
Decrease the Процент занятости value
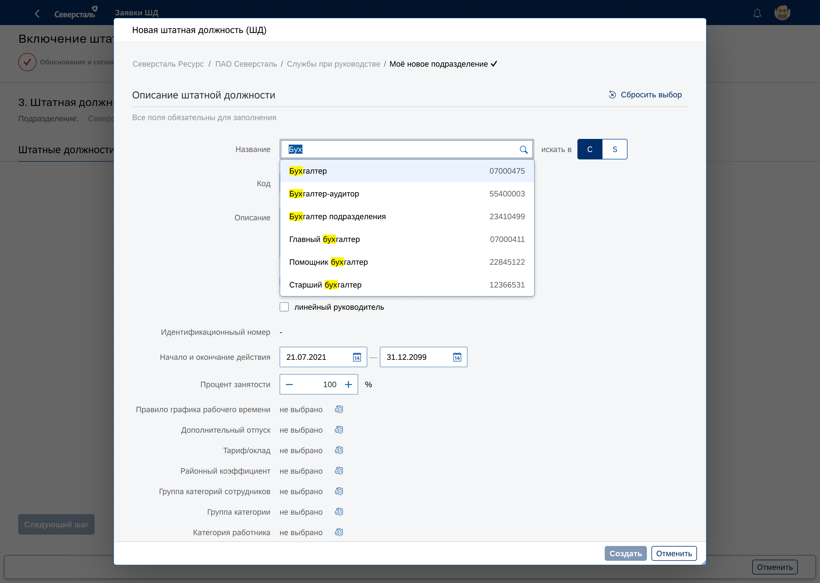(x=289, y=385)
